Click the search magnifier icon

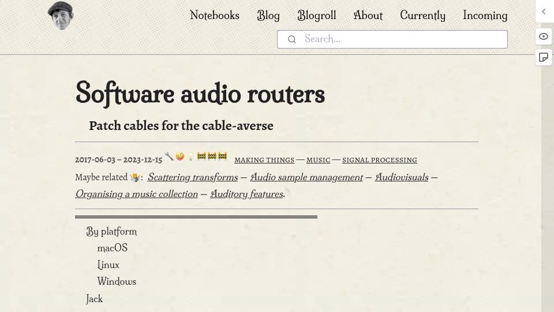[x=292, y=39]
